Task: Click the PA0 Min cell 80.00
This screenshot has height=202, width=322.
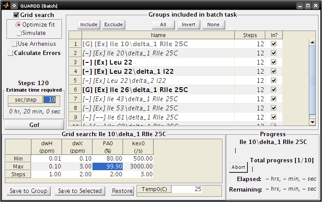Action: tap(108, 158)
